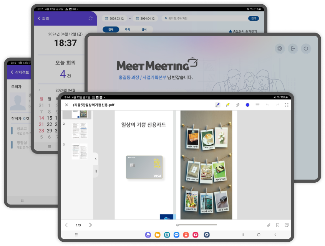Open page 3 thumbnail in sidebar
The width and height of the screenshot is (325, 246).
click(80, 151)
